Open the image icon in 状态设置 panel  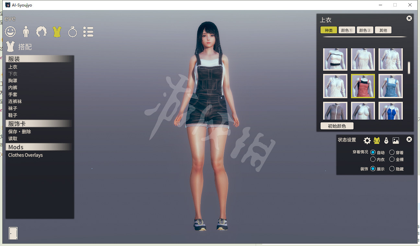[396, 140]
